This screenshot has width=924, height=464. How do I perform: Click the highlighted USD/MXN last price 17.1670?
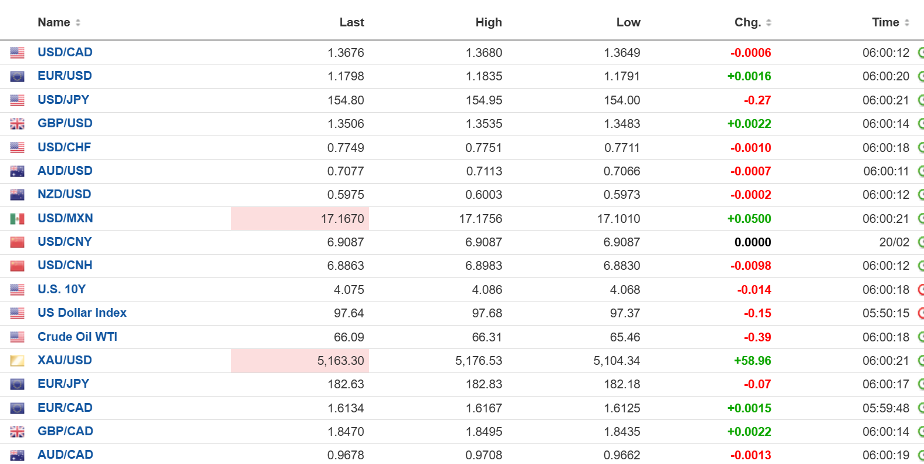[342, 219]
